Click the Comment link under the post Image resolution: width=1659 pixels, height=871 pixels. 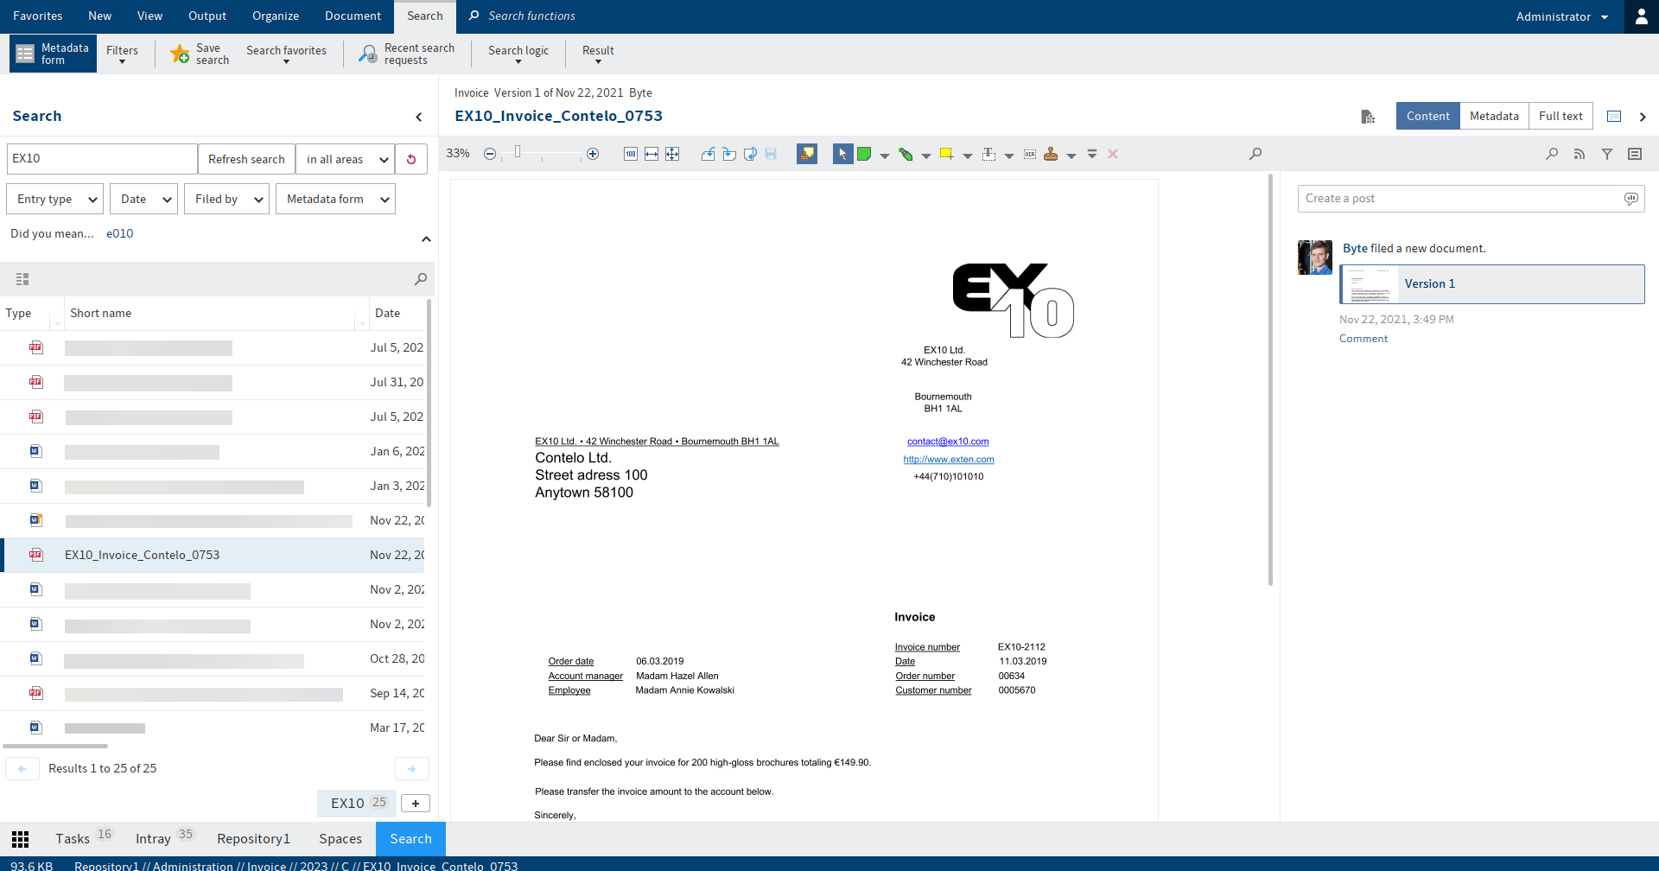coord(1363,339)
